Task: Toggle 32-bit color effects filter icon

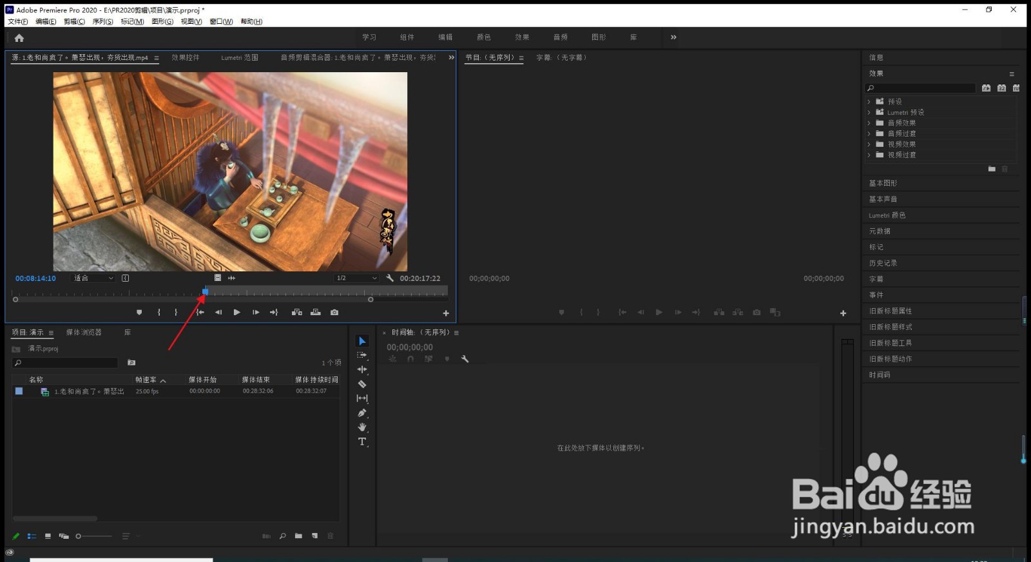Action: (1001, 88)
